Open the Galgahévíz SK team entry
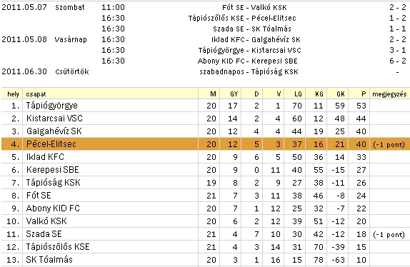Screen dimensions: 410x267 (54, 131)
